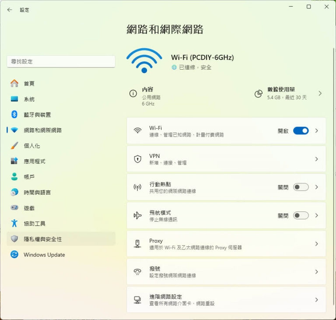Click the large blue Wi-Fi signal icon
The height and width of the screenshot is (320, 336).
click(x=144, y=61)
